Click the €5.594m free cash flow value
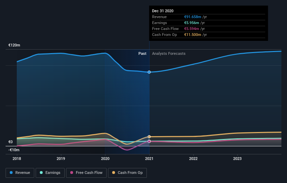Viewport: 287px width, 183px height. 192,29
